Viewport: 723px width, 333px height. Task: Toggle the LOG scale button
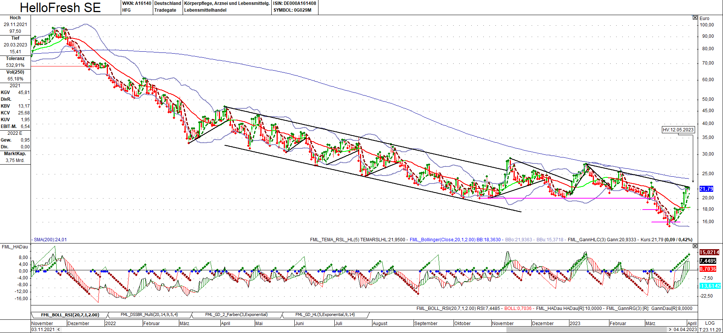coord(710,323)
